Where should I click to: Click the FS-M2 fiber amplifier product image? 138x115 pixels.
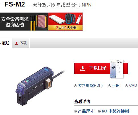pyautogui.click(x=39, y=86)
